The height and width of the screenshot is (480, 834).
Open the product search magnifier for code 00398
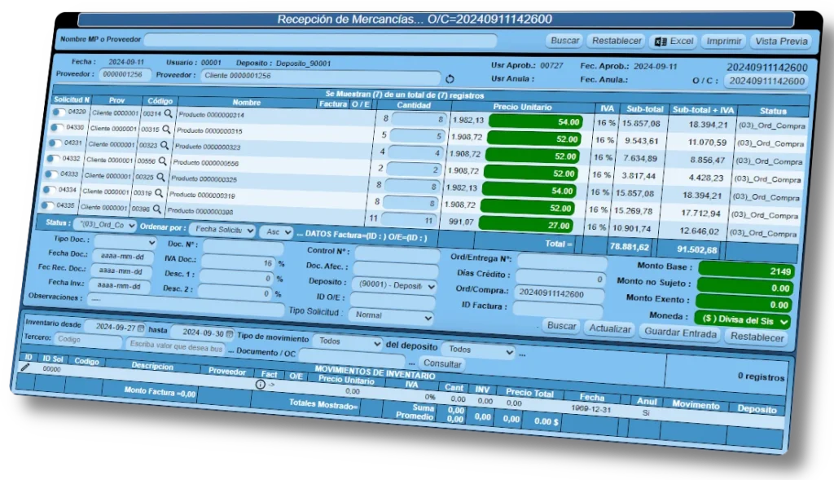[160, 208]
